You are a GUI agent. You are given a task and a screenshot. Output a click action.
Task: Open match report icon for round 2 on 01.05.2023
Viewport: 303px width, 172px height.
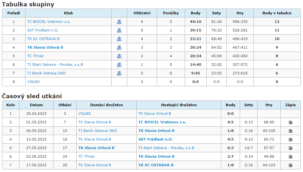(290, 122)
